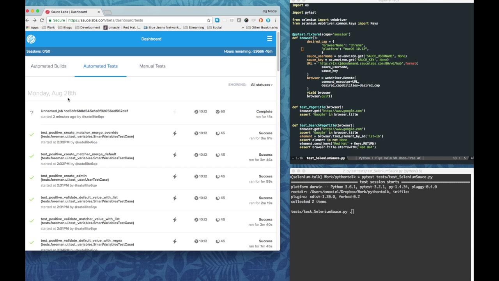Click the browser forward arrow
499x281 pixels.
[34, 20]
